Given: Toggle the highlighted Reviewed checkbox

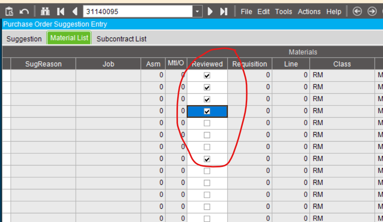Looking at the screenshot, I should point(207,110).
